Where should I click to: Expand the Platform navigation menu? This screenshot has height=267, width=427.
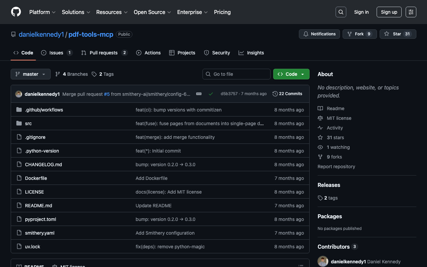(42, 12)
